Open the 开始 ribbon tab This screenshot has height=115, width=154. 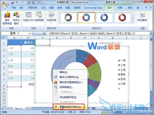tap(14, 8)
